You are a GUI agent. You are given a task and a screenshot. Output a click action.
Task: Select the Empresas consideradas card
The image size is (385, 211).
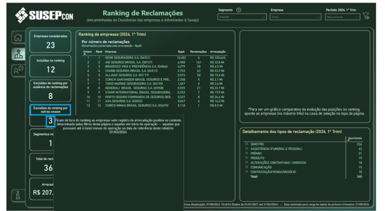click(x=51, y=41)
